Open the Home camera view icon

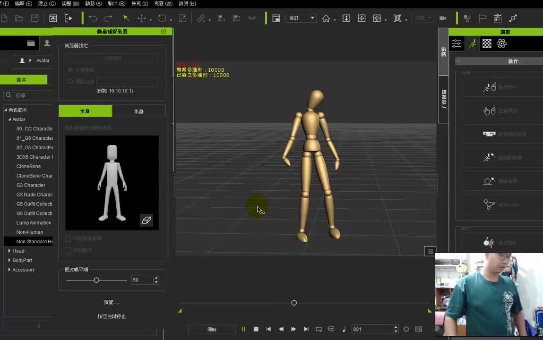click(326, 18)
